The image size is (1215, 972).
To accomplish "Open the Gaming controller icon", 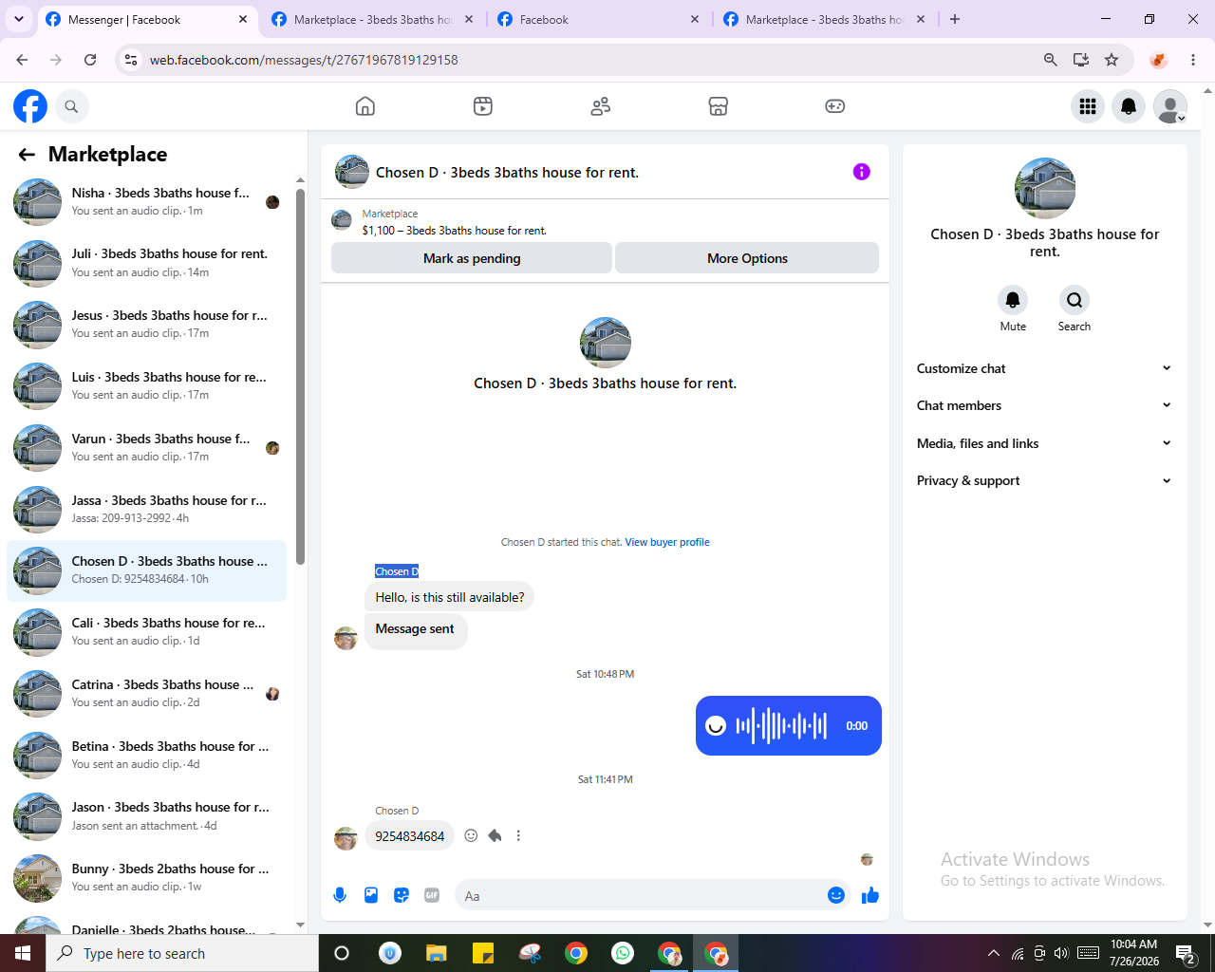I will [x=835, y=106].
